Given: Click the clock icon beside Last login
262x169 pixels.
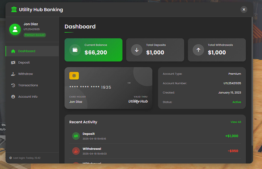Looking at the screenshot, I should (10, 158).
